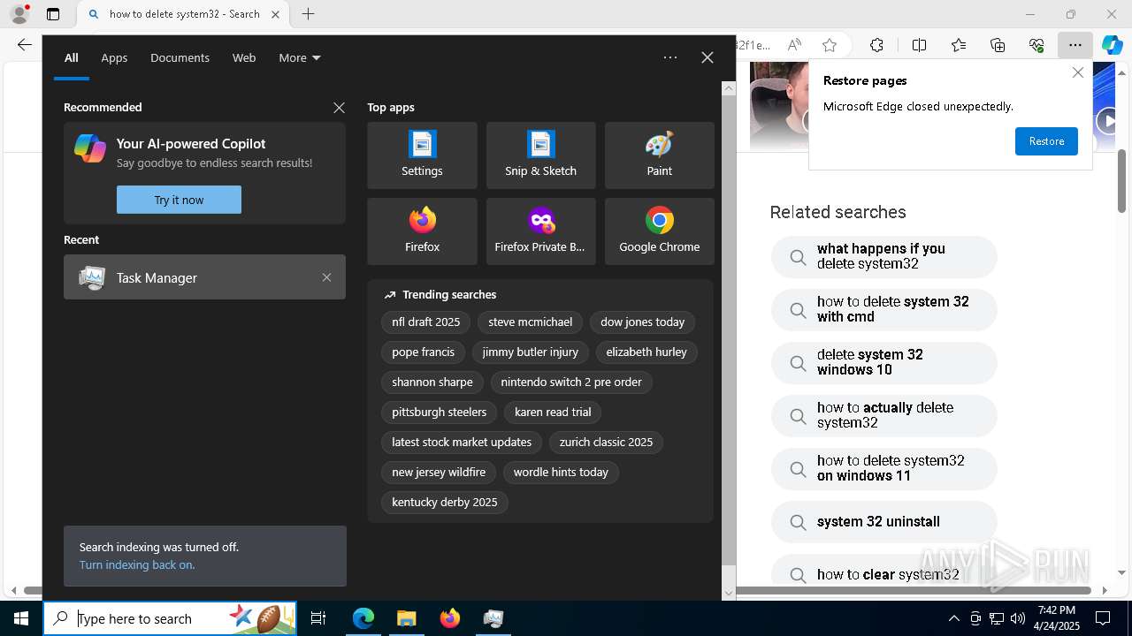Launch Snip & Sketch from Top apps
1132x636 pixels.
540,155
